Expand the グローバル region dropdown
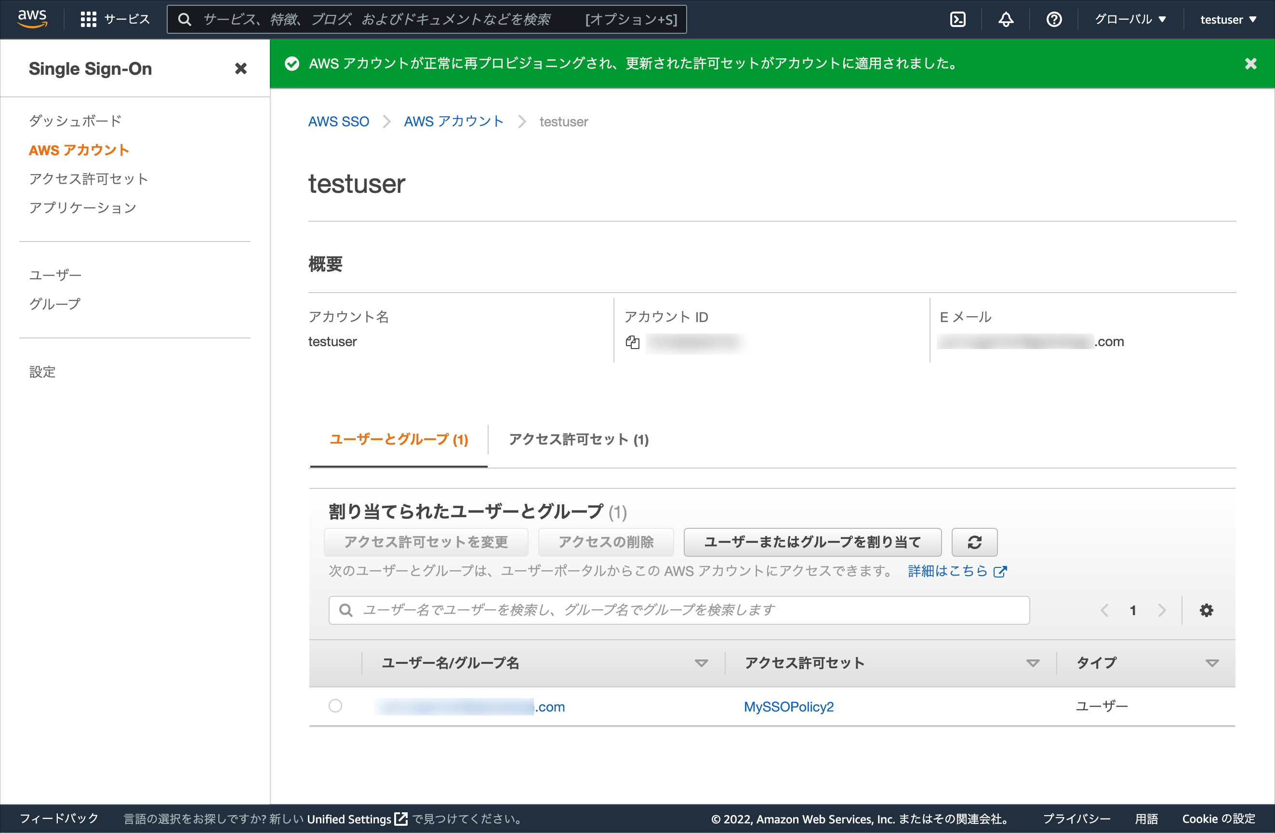Screen dimensions: 1275x833 coord(1130,19)
